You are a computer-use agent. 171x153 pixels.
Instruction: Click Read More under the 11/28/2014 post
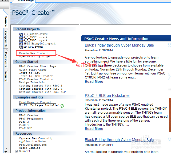tap(94, 82)
